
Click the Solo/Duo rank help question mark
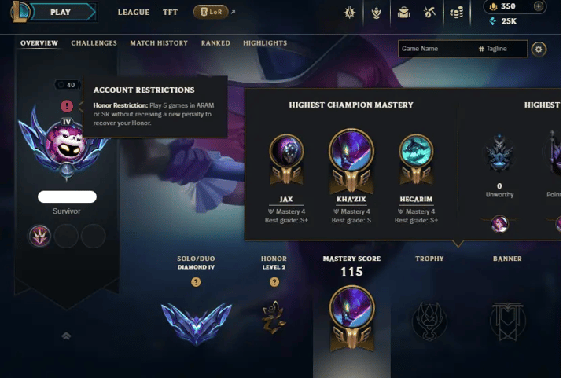(x=196, y=282)
